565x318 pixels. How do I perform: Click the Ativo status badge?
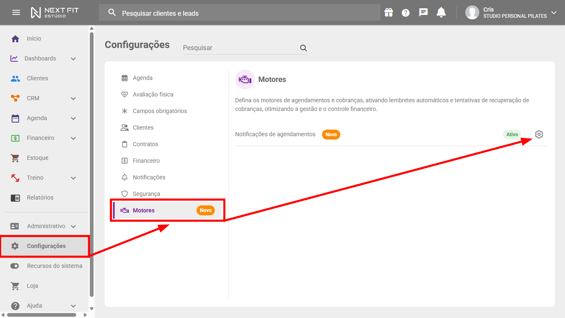[x=512, y=135]
